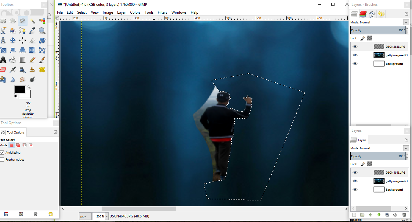Click the black foreground color swatch
Screen dimensions: 412x222
20,89
